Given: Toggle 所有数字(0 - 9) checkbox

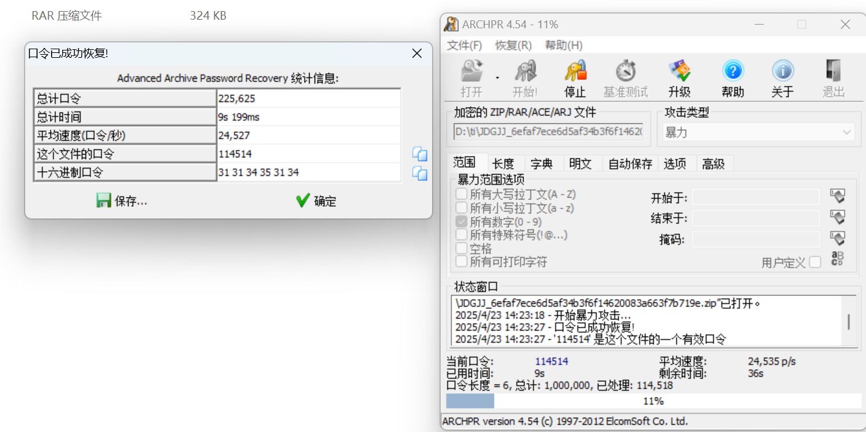Looking at the screenshot, I should click(x=461, y=222).
